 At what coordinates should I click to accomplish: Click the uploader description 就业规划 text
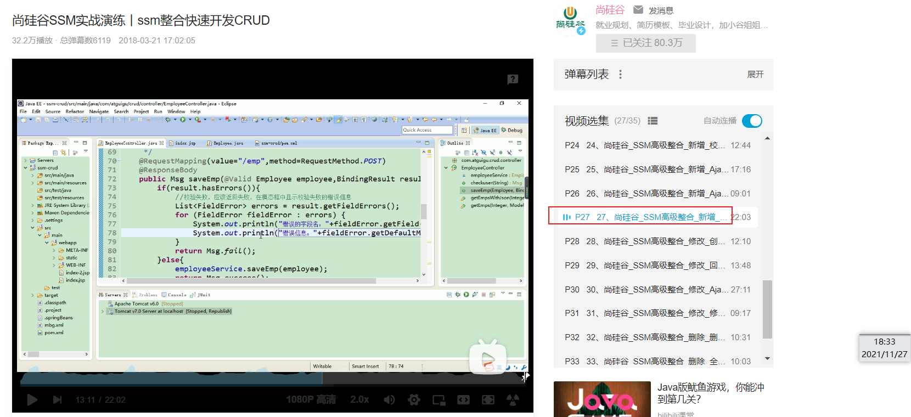click(x=682, y=25)
